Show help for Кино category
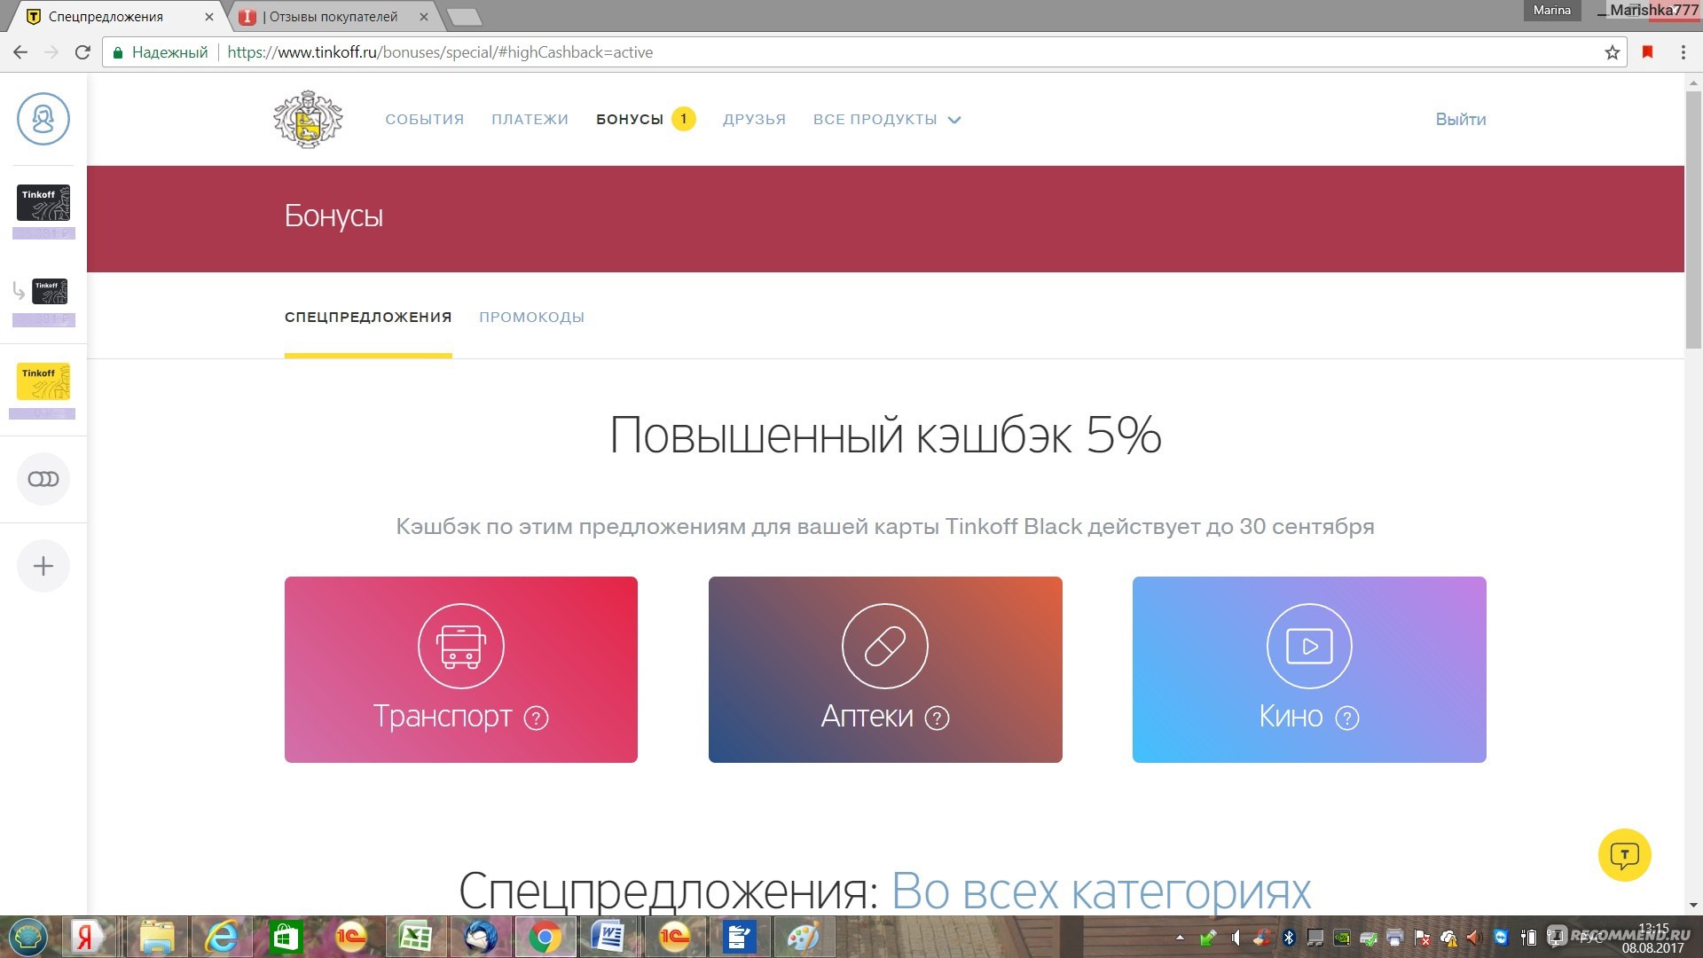Screen dimensions: 1703x958 1346,718
